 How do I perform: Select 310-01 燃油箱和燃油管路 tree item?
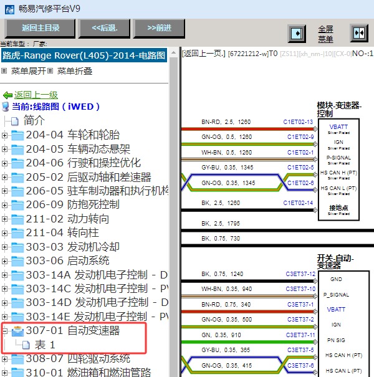click(89, 373)
